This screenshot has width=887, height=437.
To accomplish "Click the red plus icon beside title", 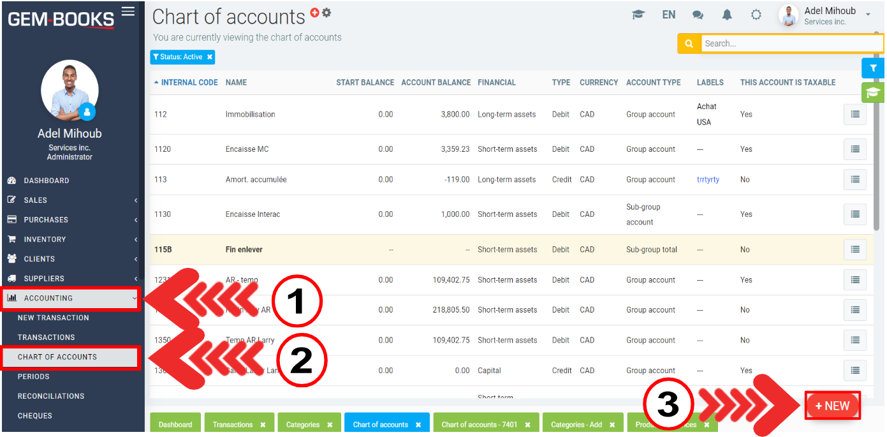I will (314, 13).
